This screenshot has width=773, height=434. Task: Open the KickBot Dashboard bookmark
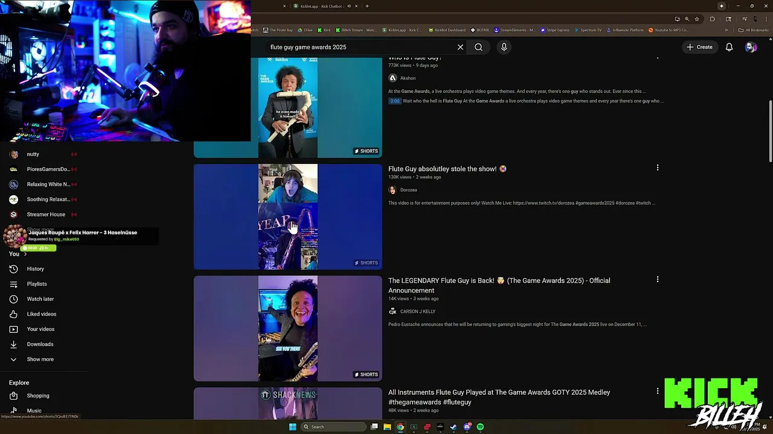tap(447, 30)
